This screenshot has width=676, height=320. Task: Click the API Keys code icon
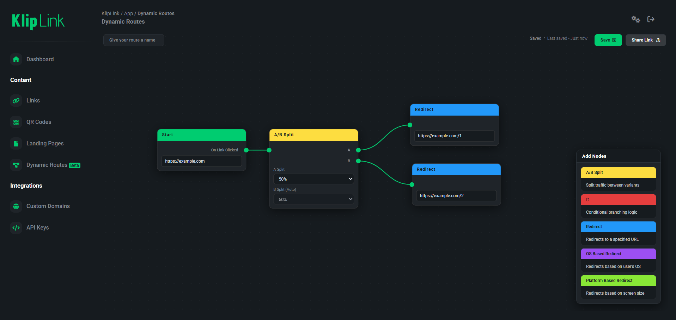coord(16,228)
